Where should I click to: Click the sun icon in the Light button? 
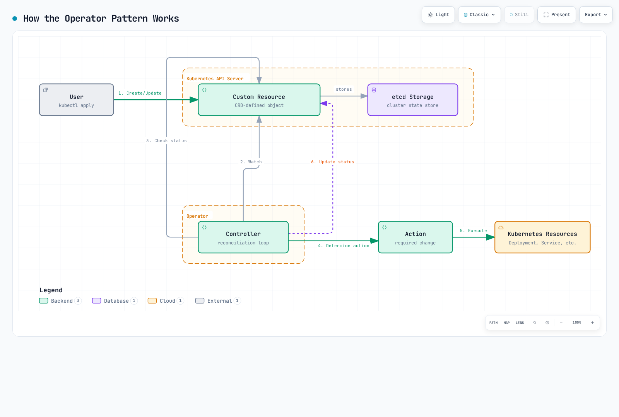[x=430, y=15]
